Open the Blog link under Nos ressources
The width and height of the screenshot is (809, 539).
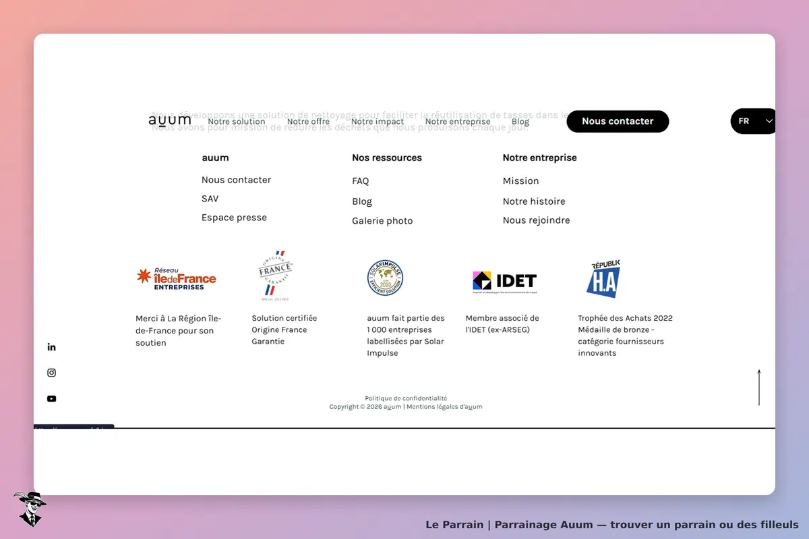(362, 201)
